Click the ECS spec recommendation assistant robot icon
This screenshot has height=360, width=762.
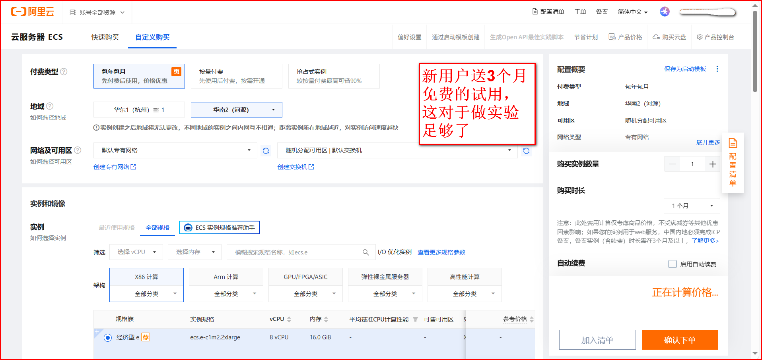pyautogui.click(x=188, y=227)
